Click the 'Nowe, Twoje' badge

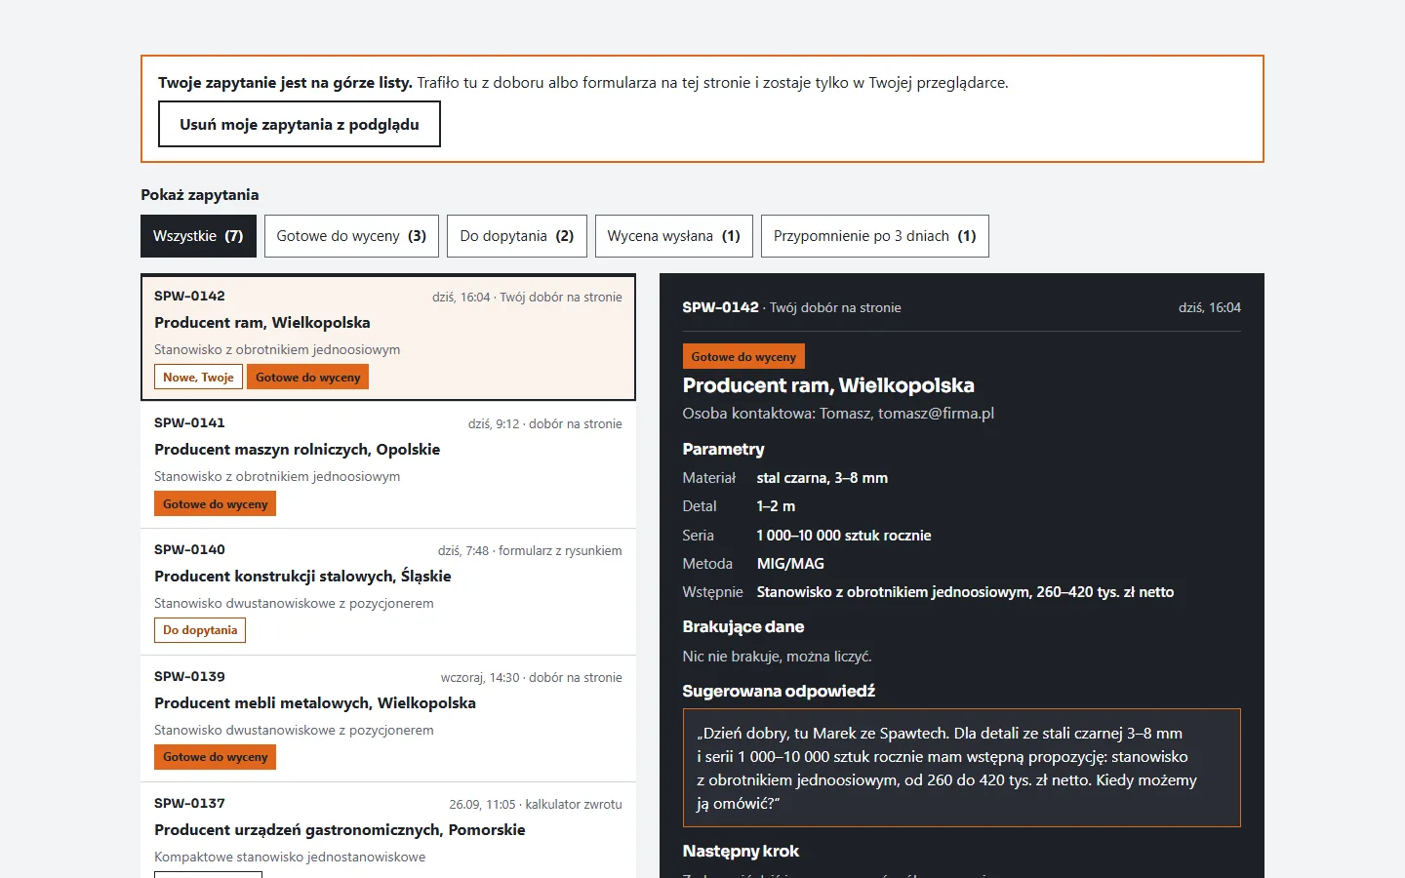198,378
